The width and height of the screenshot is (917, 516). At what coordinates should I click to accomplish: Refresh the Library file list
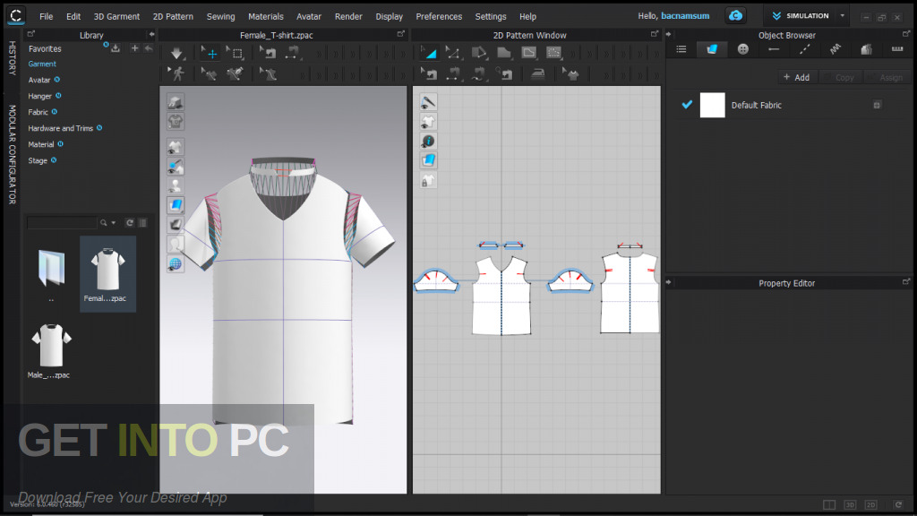tap(130, 223)
